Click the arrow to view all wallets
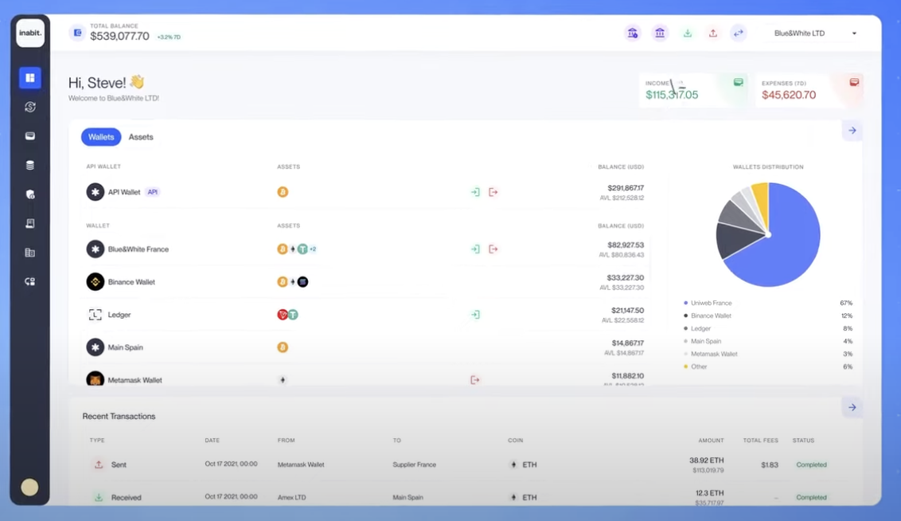 [x=852, y=130]
